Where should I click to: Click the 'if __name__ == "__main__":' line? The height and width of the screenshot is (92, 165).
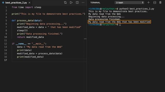pyautogui.click(x=29, y=44)
